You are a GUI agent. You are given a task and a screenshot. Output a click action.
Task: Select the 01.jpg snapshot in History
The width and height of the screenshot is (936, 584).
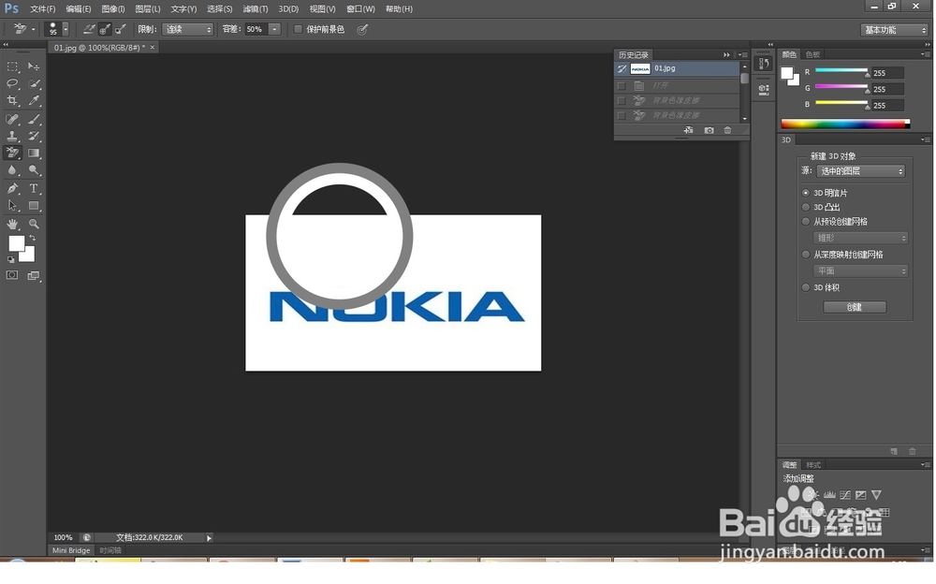coord(677,68)
